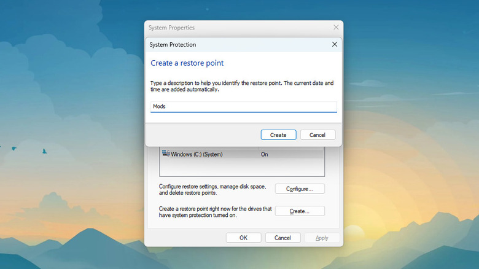
Task: Close the System Protection dialog
Action: tap(335, 44)
